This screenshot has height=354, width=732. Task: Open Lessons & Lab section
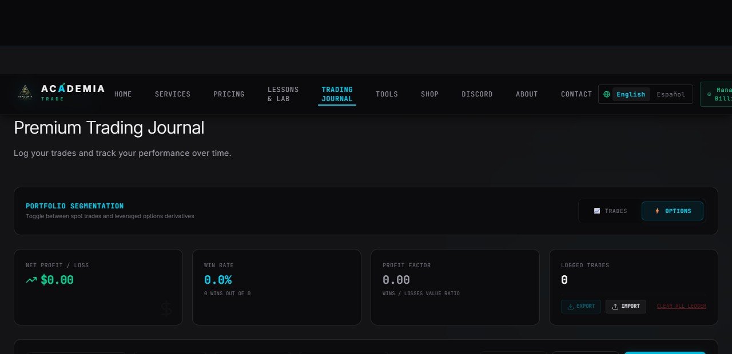(283, 94)
